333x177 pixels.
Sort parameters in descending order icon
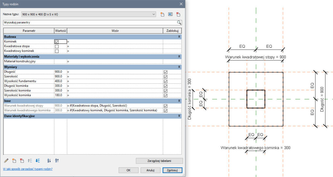pos(57,160)
